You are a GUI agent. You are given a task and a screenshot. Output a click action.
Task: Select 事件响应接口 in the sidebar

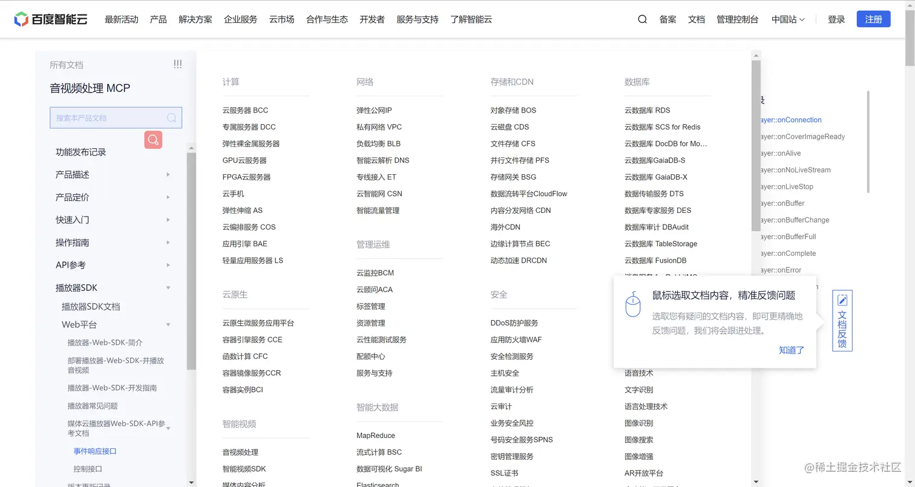pos(95,451)
